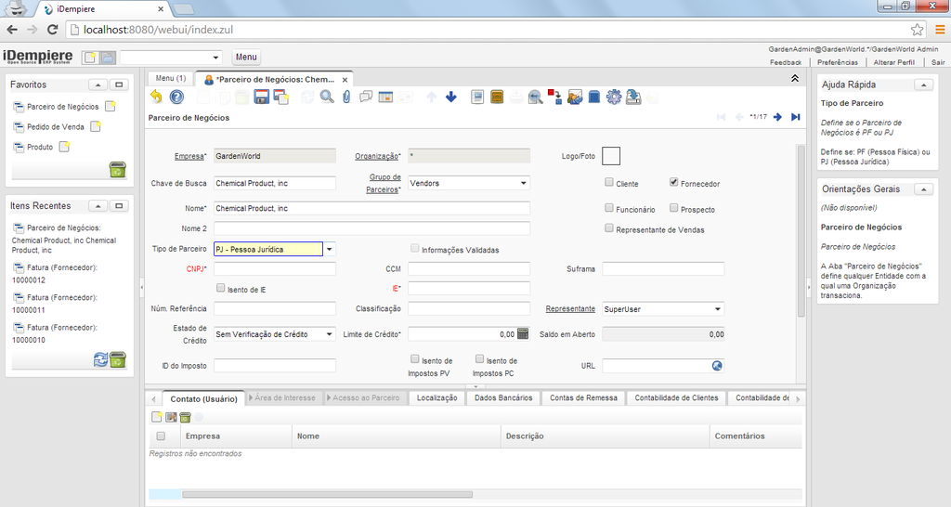This screenshot has width=951, height=507.
Task: Click the Menu button in header
Action: pos(246,58)
